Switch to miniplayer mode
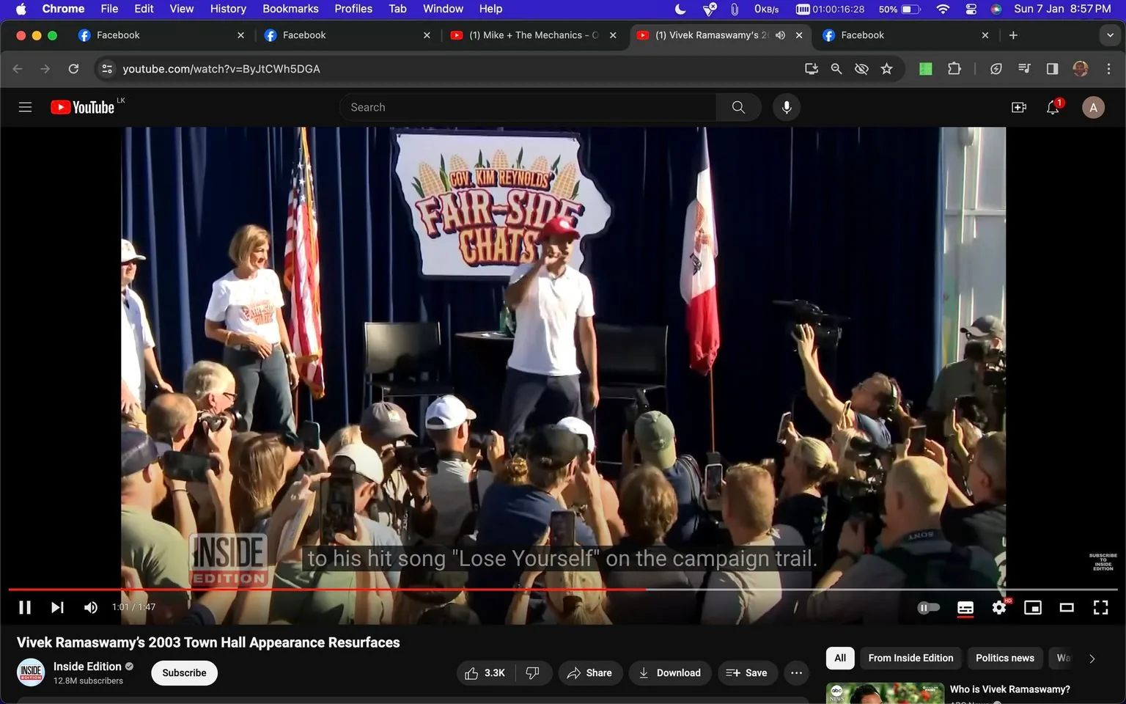Viewport: 1126px width, 704px height. pos(1033,607)
